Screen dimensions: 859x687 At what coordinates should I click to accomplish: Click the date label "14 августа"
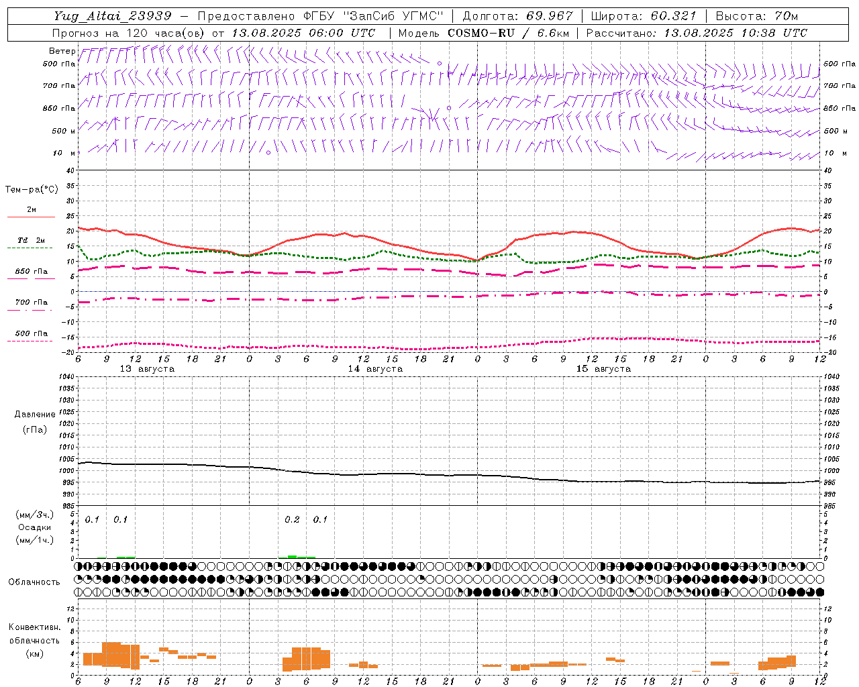pos(375,369)
